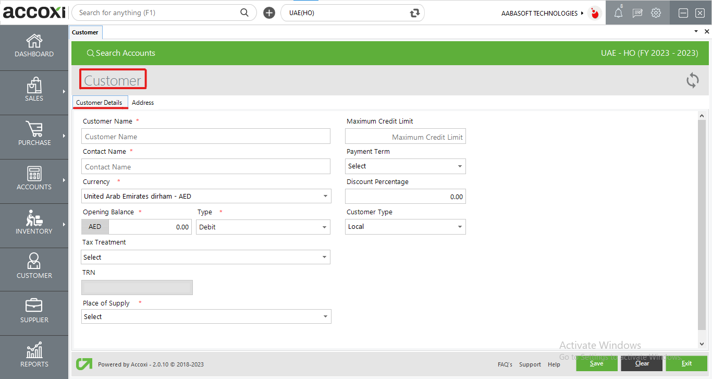This screenshot has width=712, height=379.
Task: Open the FAQ's link
Action: pyautogui.click(x=505, y=364)
